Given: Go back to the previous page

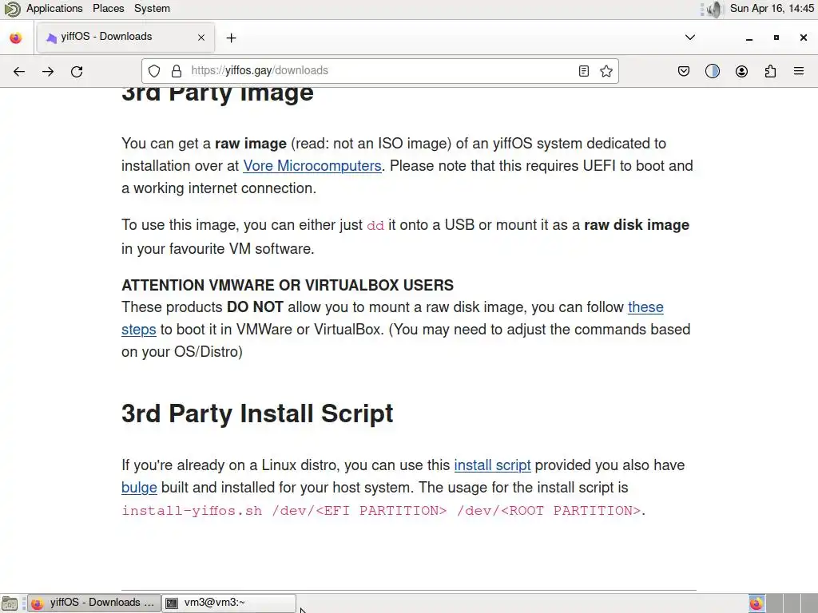Looking at the screenshot, I should click(19, 71).
